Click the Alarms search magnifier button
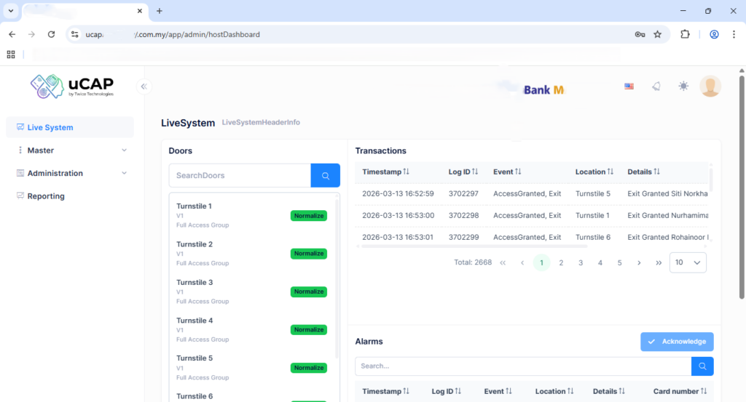 coord(702,366)
